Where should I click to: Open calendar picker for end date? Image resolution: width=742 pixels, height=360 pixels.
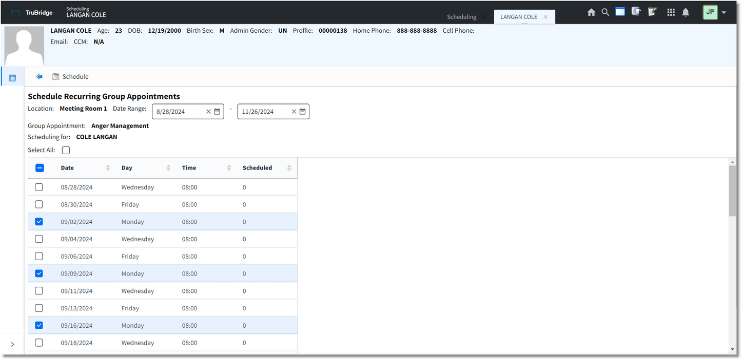pos(303,112)
